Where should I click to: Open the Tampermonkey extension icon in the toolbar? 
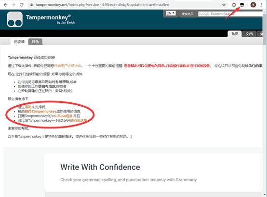coord(242,5)
